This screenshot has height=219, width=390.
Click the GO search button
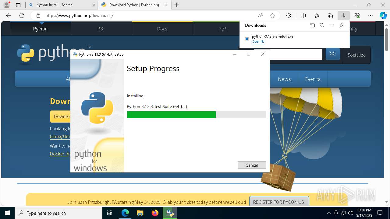point(333,54)
